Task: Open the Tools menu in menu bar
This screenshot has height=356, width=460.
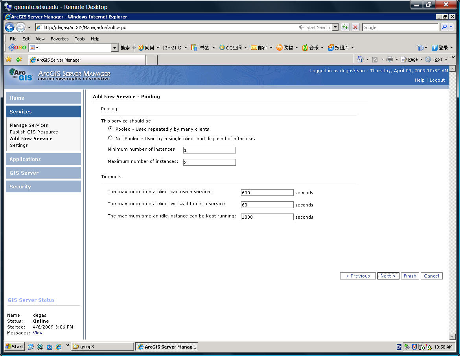Action: pos(79,38)
